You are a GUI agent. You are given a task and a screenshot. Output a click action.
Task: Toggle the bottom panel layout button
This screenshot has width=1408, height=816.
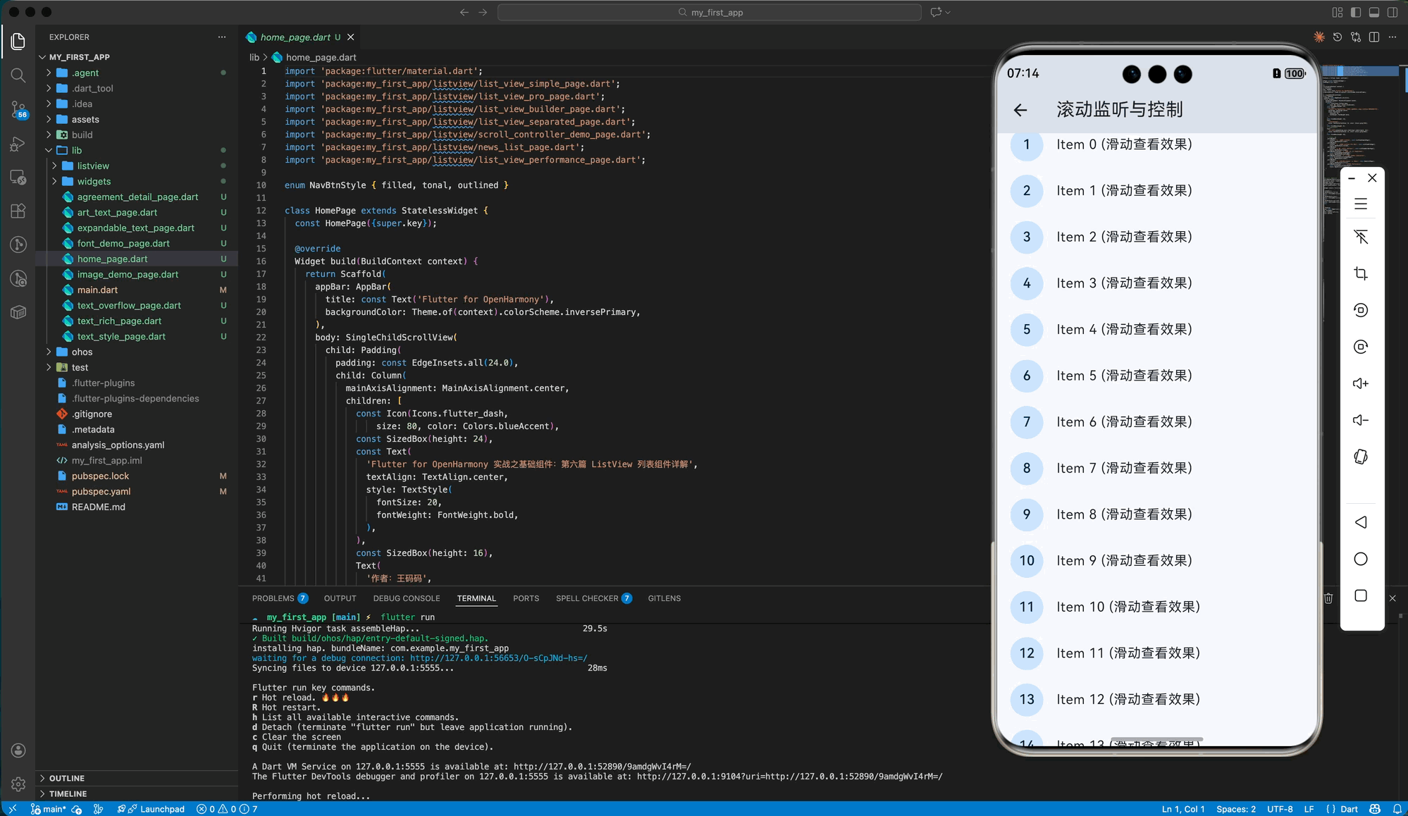point(1374,12)
